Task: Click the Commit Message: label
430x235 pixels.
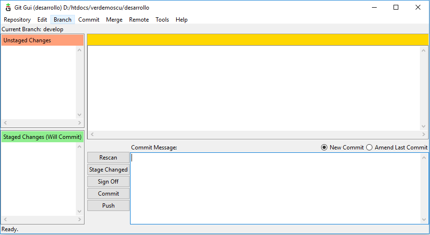Action: 154,148
